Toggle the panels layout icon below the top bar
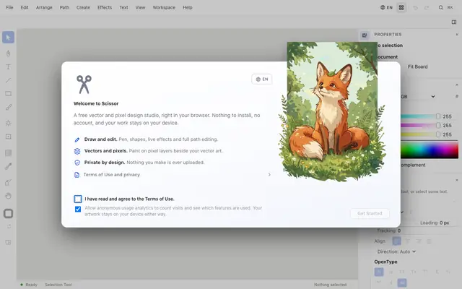The width and height of the screenshot is (462, 289). tap(454, 22)
